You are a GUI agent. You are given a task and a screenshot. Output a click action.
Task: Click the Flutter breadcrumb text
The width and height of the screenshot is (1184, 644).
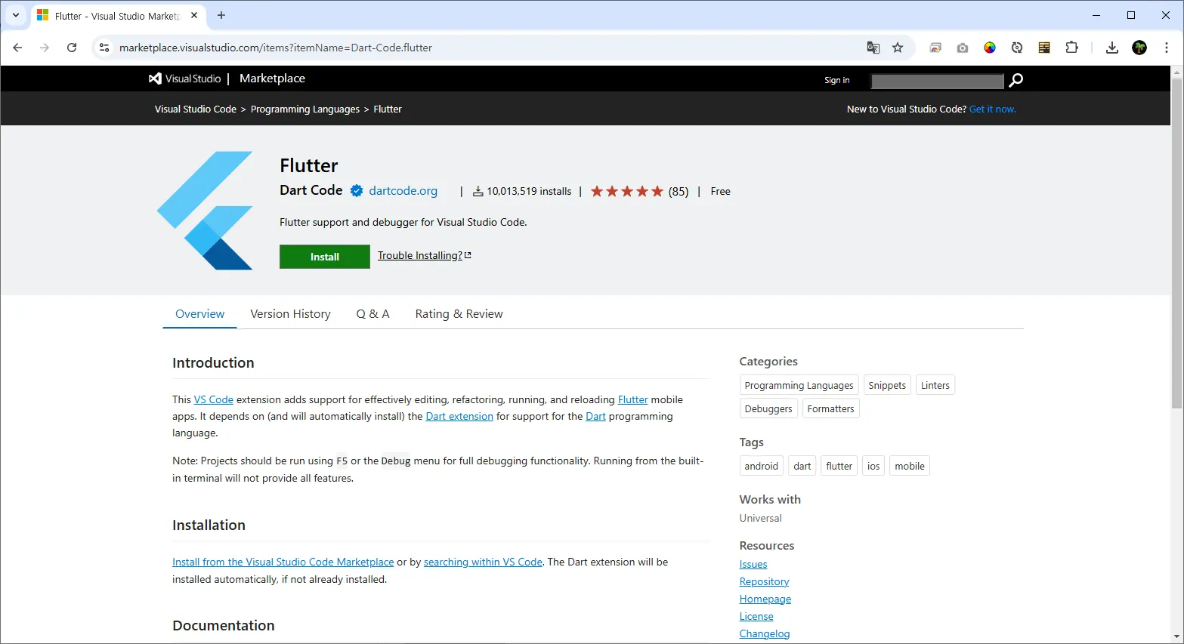[388, 109]
